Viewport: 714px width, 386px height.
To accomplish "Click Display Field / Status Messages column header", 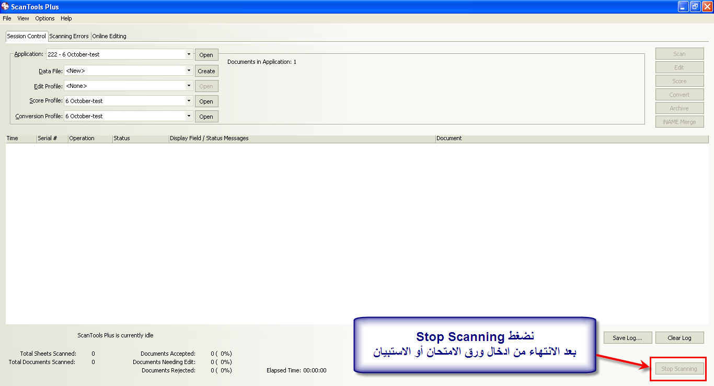I will 302,139.
